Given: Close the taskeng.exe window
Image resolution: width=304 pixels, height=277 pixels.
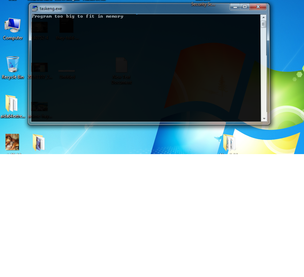Looking at the screenshot, I should pos(258,7).
